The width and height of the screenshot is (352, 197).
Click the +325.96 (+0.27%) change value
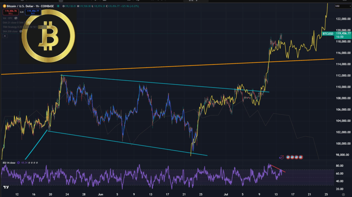[130, 6]
